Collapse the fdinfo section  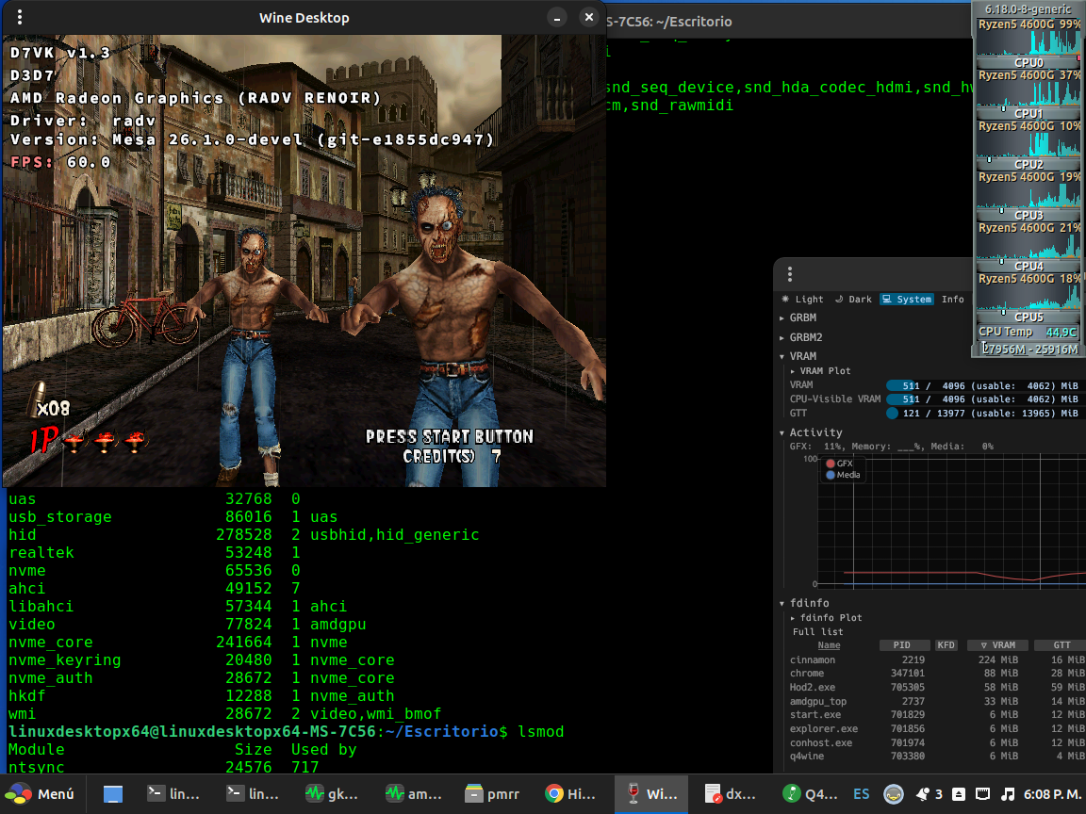click(804, 603)
